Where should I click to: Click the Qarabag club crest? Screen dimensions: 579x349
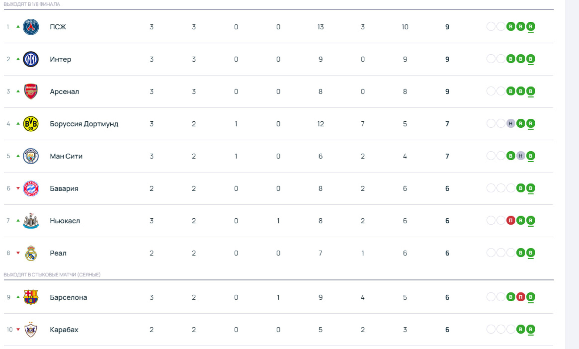click(x=31, y=329)
